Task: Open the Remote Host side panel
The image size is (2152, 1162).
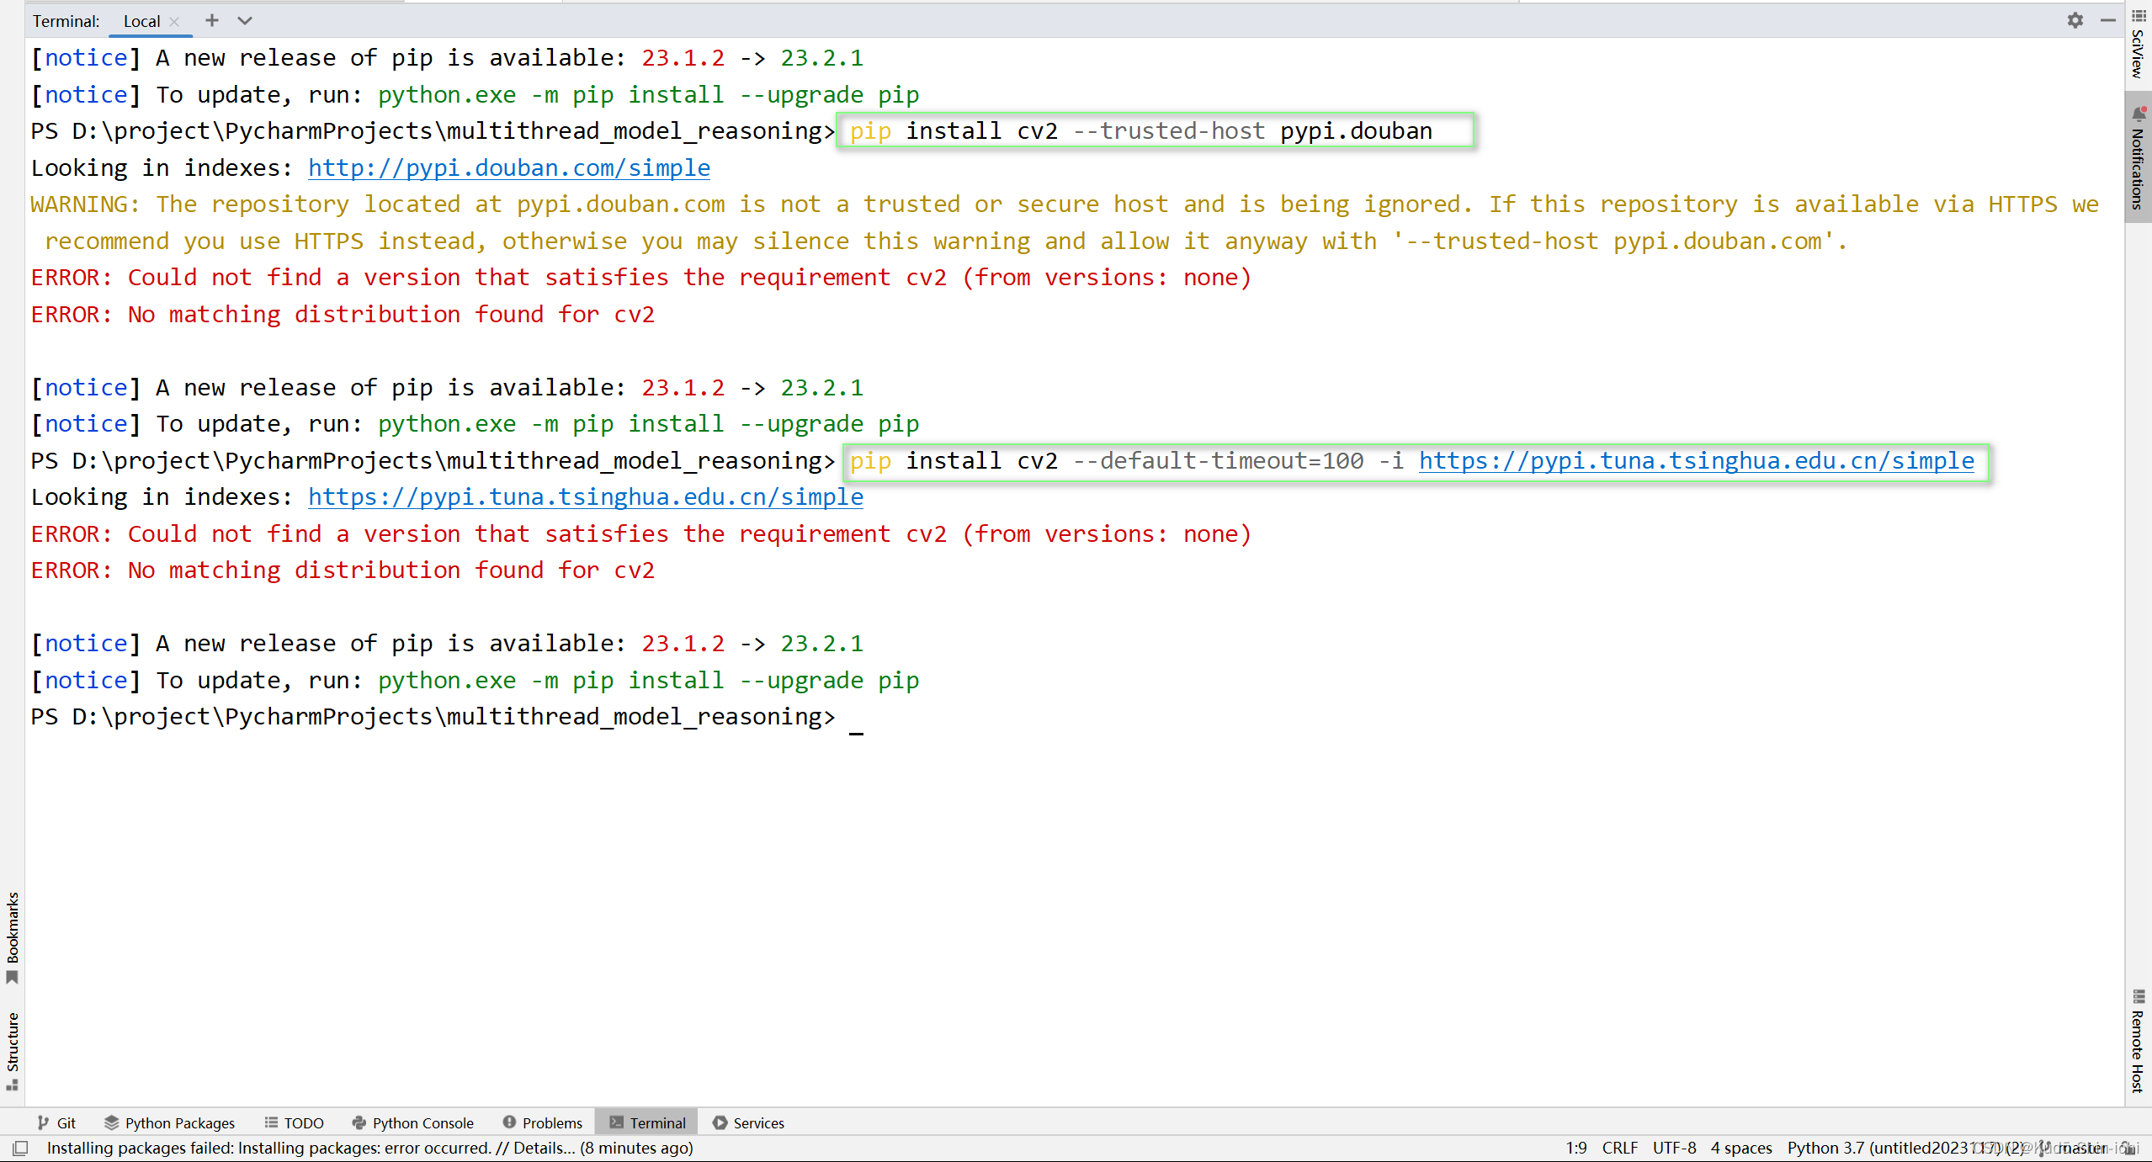Action: click(2138, 1040)
